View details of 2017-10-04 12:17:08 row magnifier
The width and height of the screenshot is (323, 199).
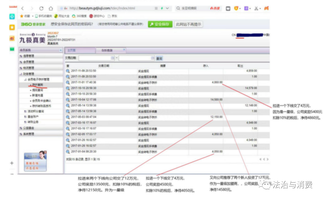(x=68, y=100)
